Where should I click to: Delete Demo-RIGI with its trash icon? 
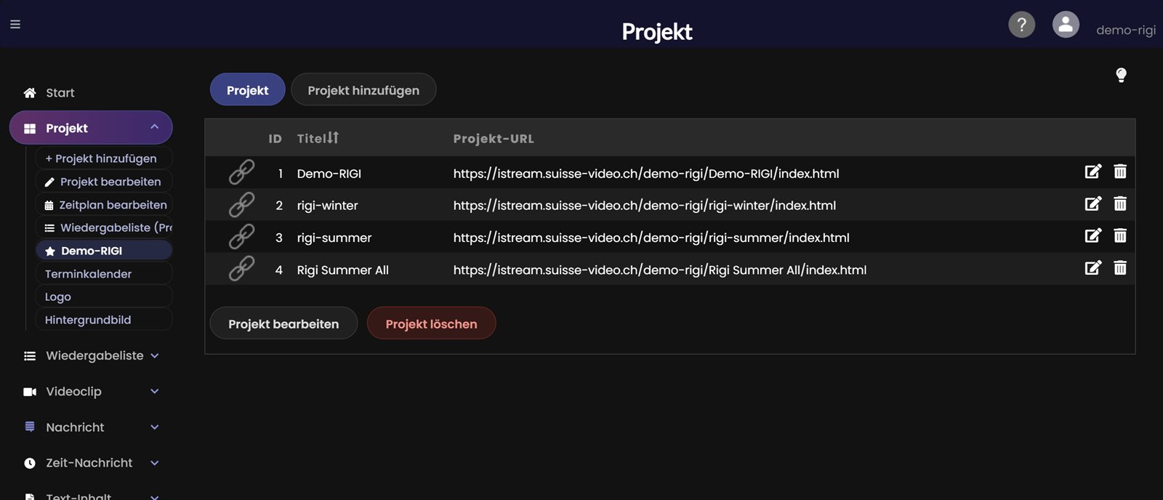coord(1120,172)
